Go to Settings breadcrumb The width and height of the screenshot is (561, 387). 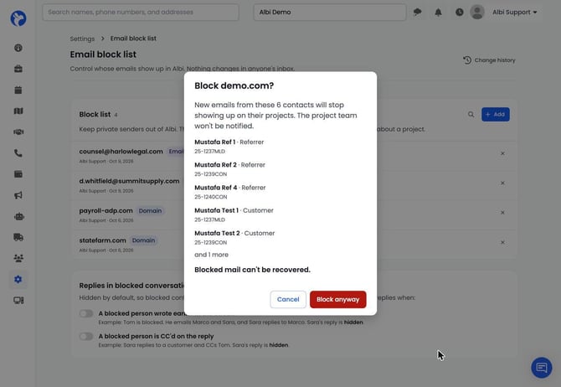[82, 39]
